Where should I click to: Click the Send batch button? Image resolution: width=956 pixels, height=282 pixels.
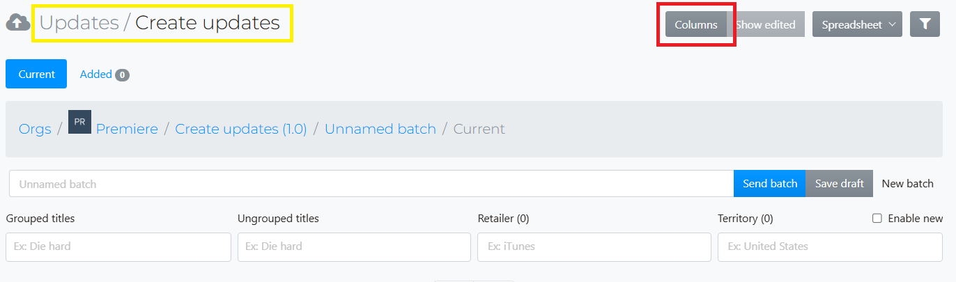tap(769, 184)
